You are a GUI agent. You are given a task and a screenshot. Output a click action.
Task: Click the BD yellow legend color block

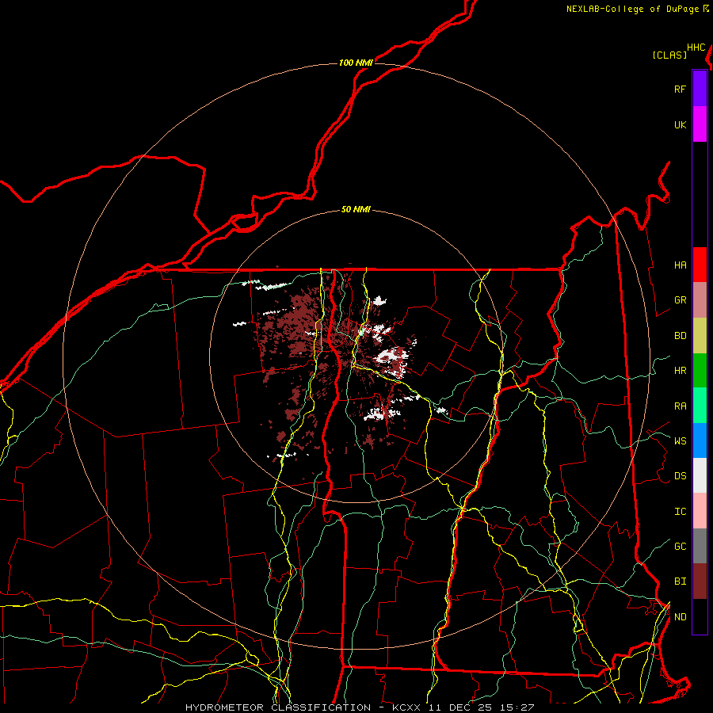[700, 336]
